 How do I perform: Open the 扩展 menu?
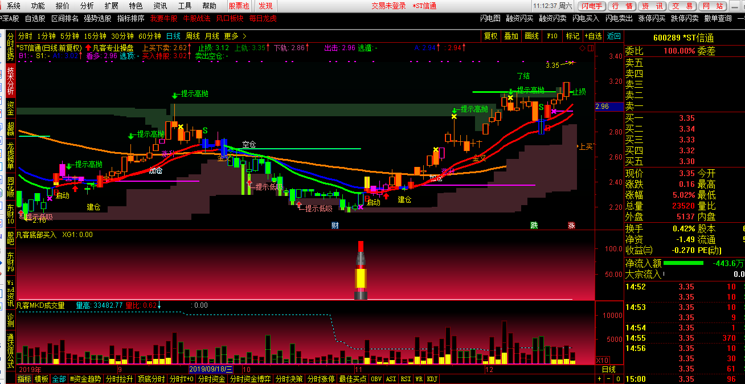pos(112,6)
